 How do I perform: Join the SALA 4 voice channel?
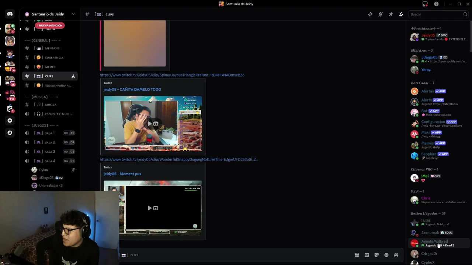click(x=50, y=161)
